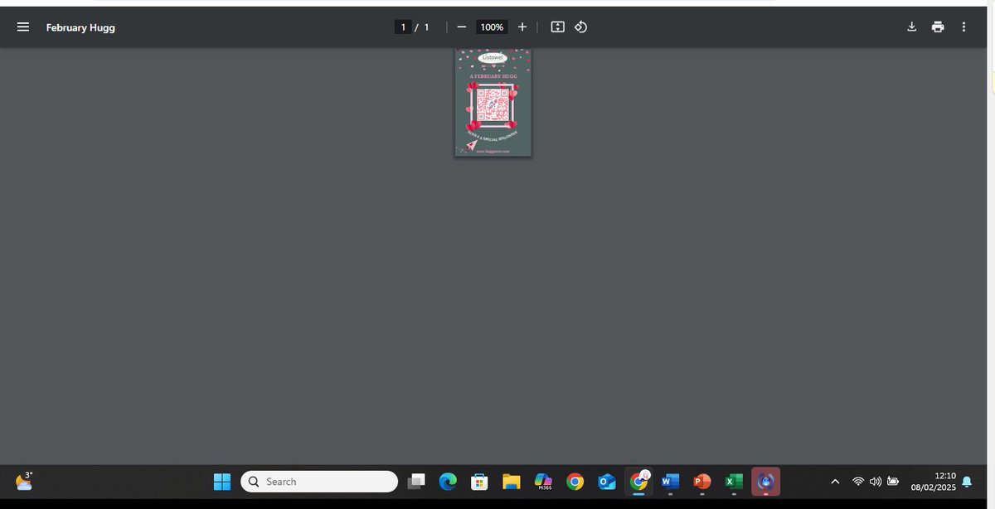Click the 100% zoom level field
The width and height of the screenshot is (995, 509).
coord(492,27)
